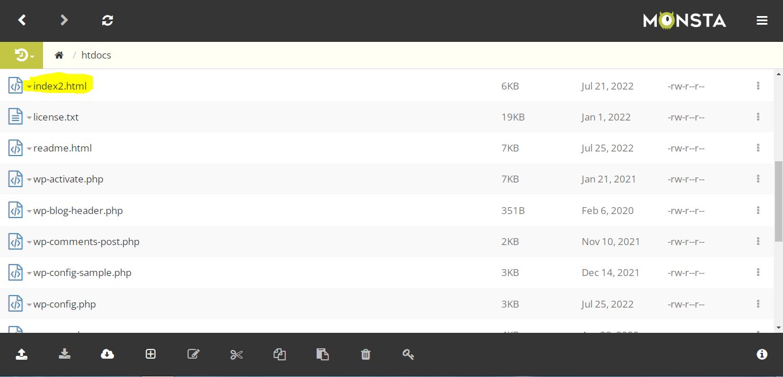
Task: Click the download icon in bottom toolbar
Action: pos(64,354)
